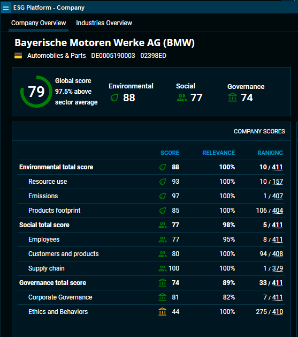Open the 411 ranking link for Corporate Governance
The image size is (298, 337).
pyautogui.click(x=277, y=297)
